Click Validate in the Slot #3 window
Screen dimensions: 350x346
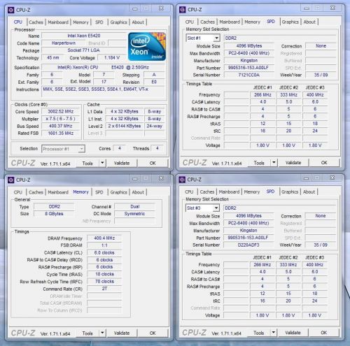click(293, 333)
